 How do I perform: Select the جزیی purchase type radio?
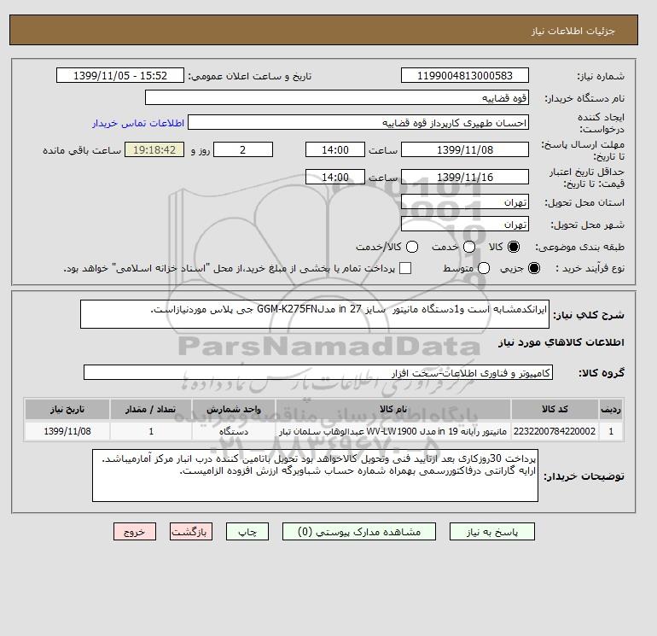click(534, 268)
